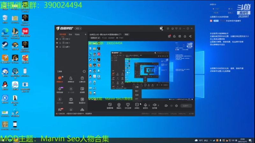The width and height of the screenshot is (255, 143).
Task: Select PPT from the multimedia popup menu
Action: [x=137, y=99]
